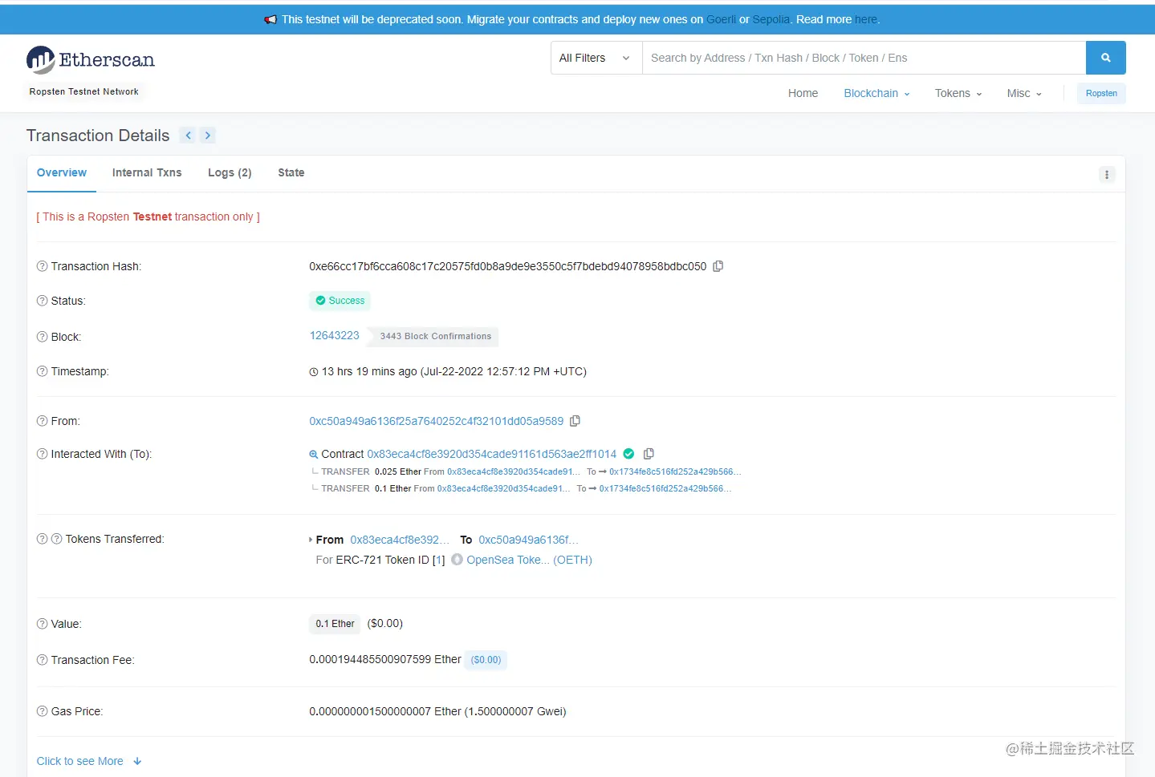Open OpenSea Toke... (OETH) token link
The width and height of the screenshot is (1155, 777).
[530, 560]
